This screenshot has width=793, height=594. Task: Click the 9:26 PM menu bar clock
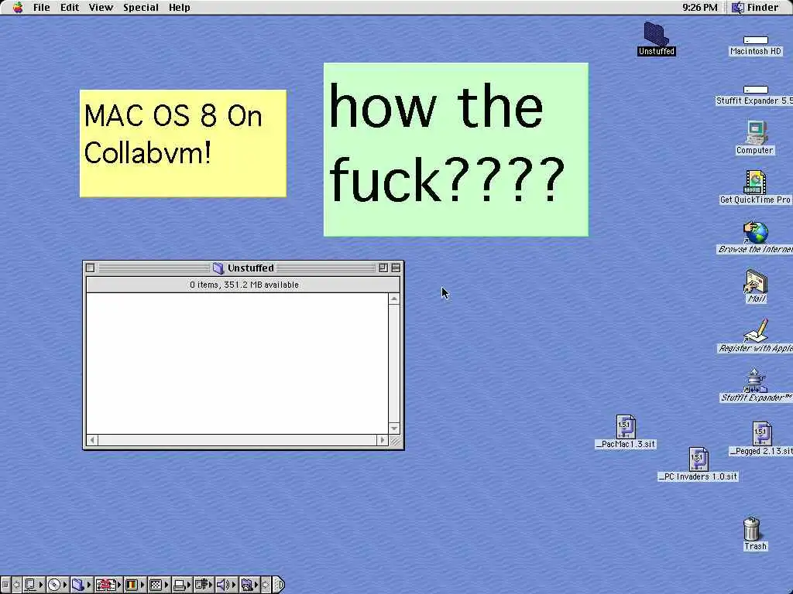(699, 7)
